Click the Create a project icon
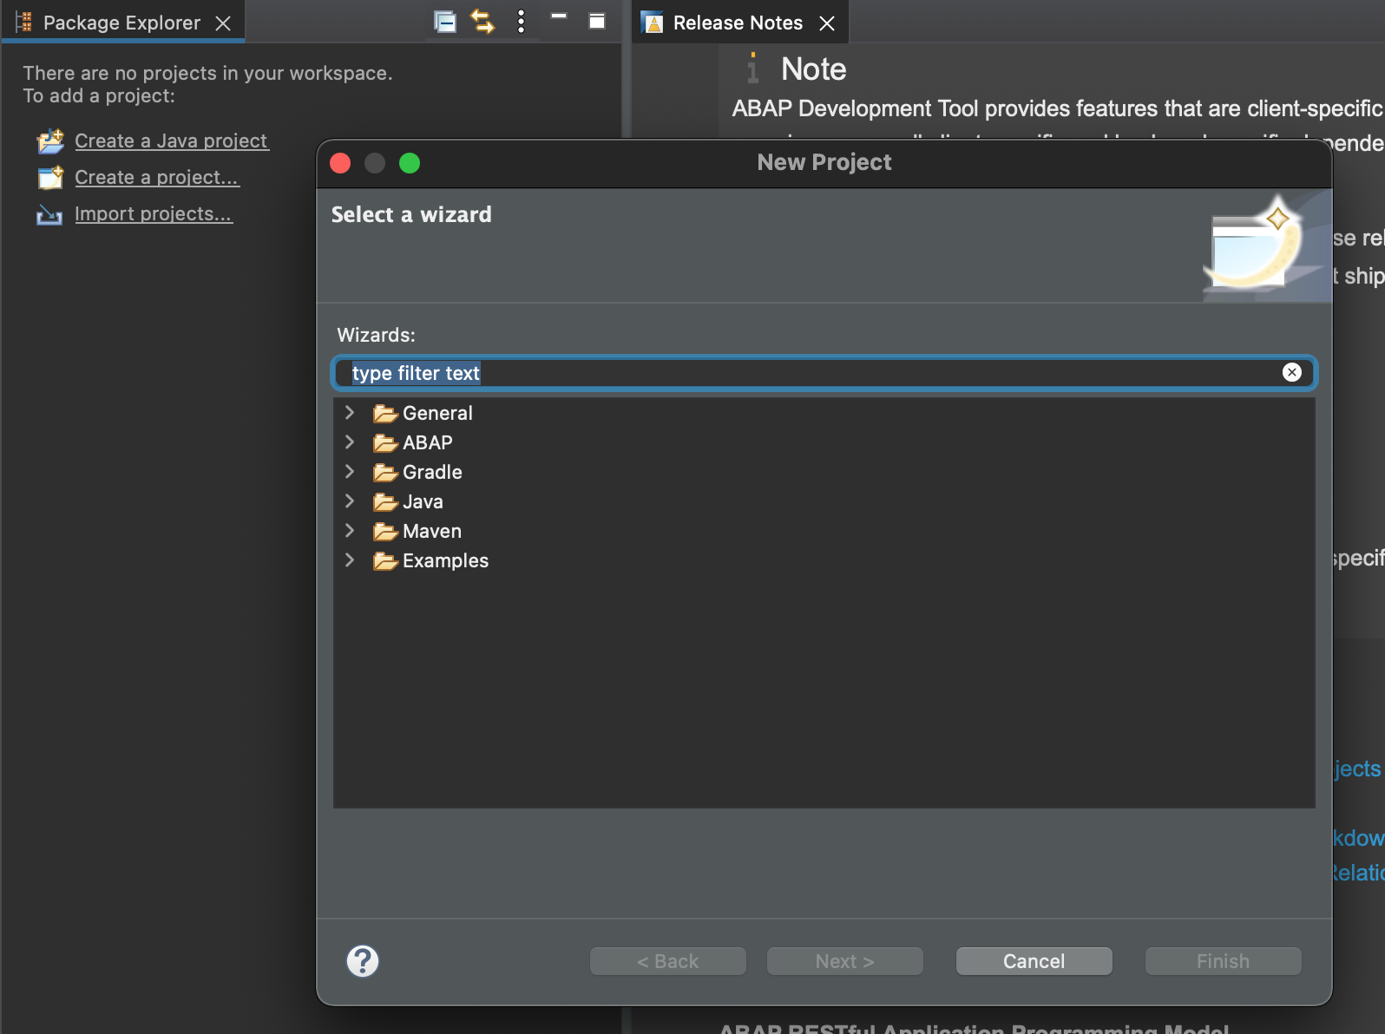Image resolution: width=1385 pixels, height=1034 pixels. [50, 177]
